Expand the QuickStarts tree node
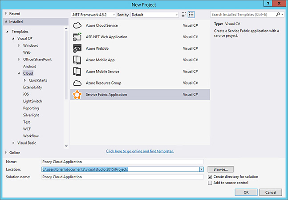This screenshot has height=200, width=288. (x=25, y=80)
